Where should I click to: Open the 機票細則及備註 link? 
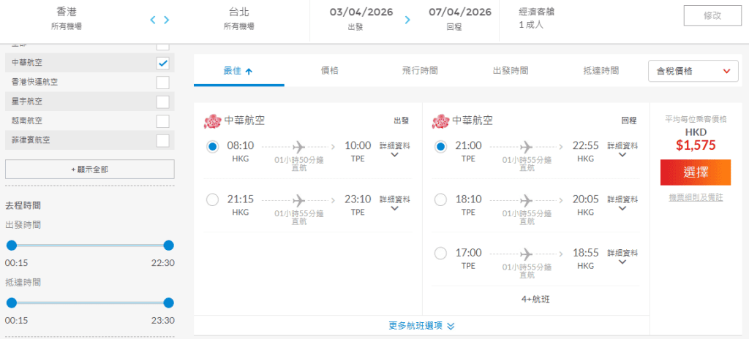point(695,198)
